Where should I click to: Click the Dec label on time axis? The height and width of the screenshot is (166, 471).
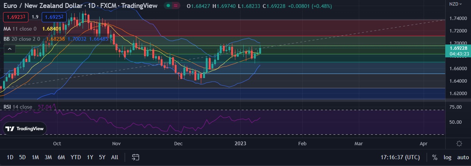178,144
